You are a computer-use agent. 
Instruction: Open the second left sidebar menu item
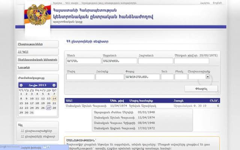[37, 52]
